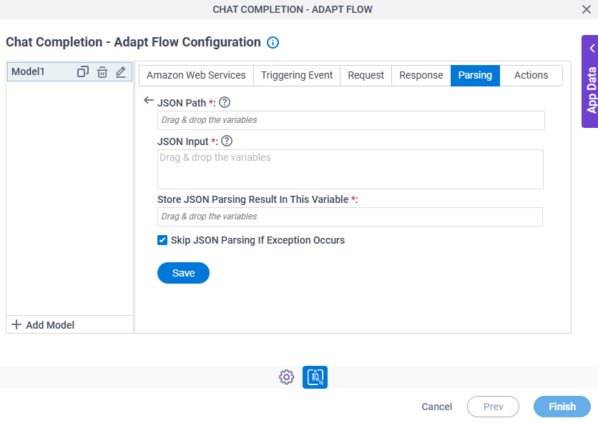The height and width of the screenshot is (423, 598).
Task: Open the Request tab
Action: pos(366,76)
